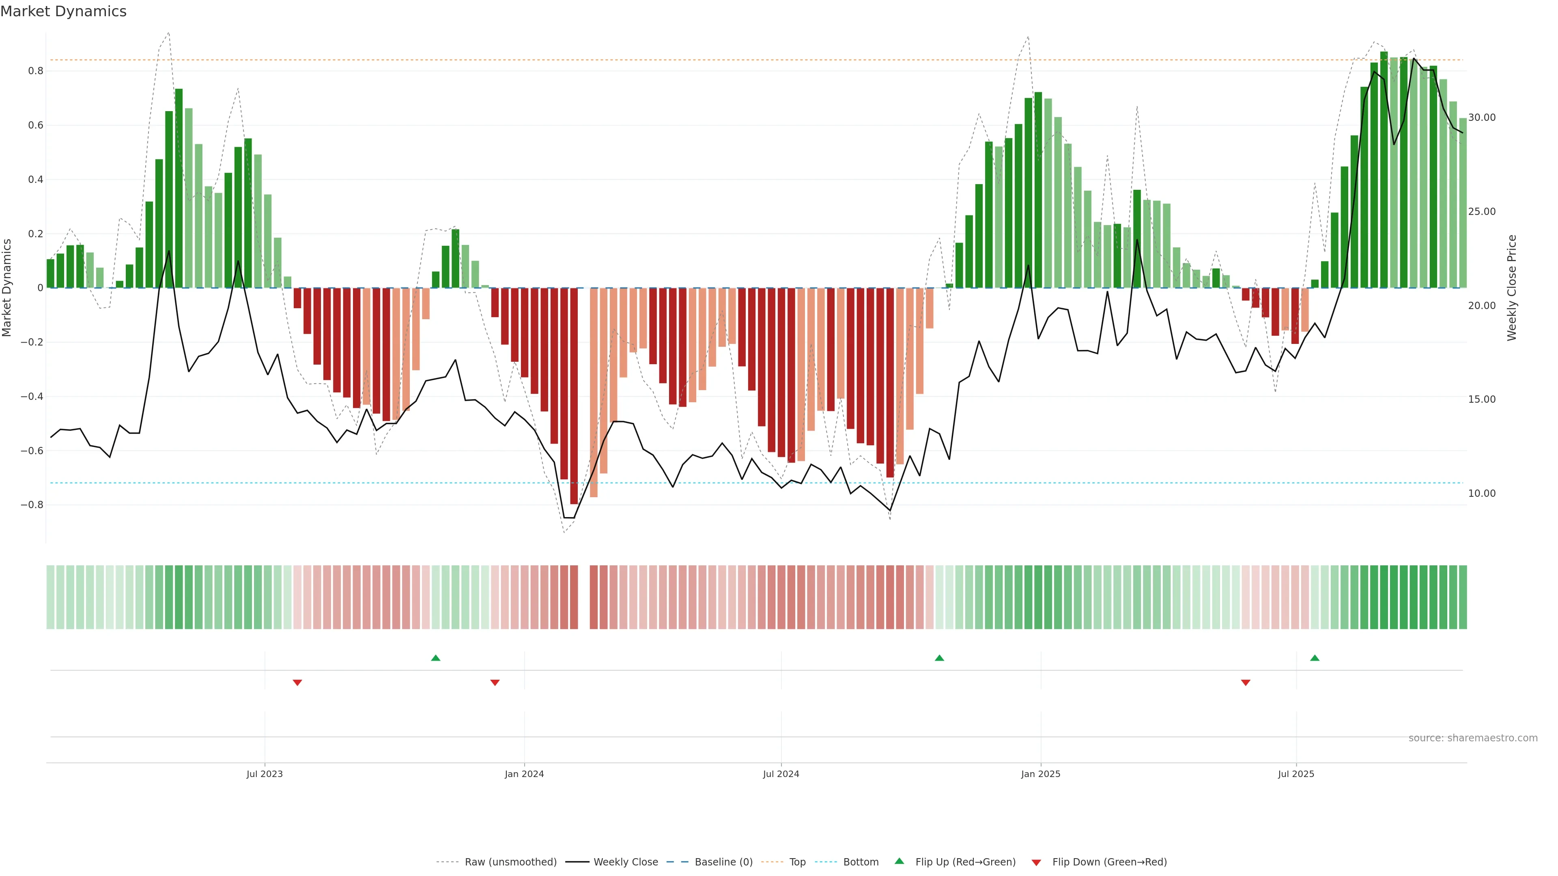Click the Flip Down red triangle in the legend
The width and height of the screenshot is (1558, 876).
(x=1036, y=862)
